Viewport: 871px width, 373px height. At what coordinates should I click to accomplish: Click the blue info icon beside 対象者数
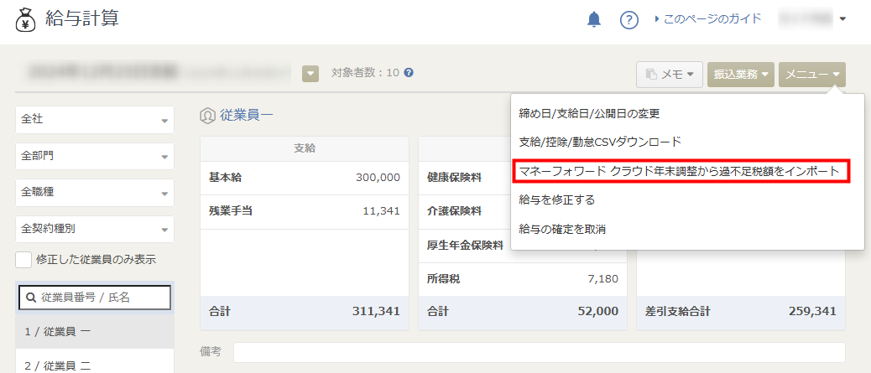point(409,73)
